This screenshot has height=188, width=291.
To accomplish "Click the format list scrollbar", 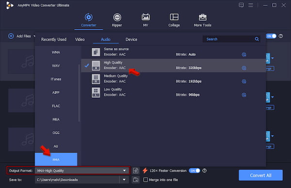I will pos(79,93).
